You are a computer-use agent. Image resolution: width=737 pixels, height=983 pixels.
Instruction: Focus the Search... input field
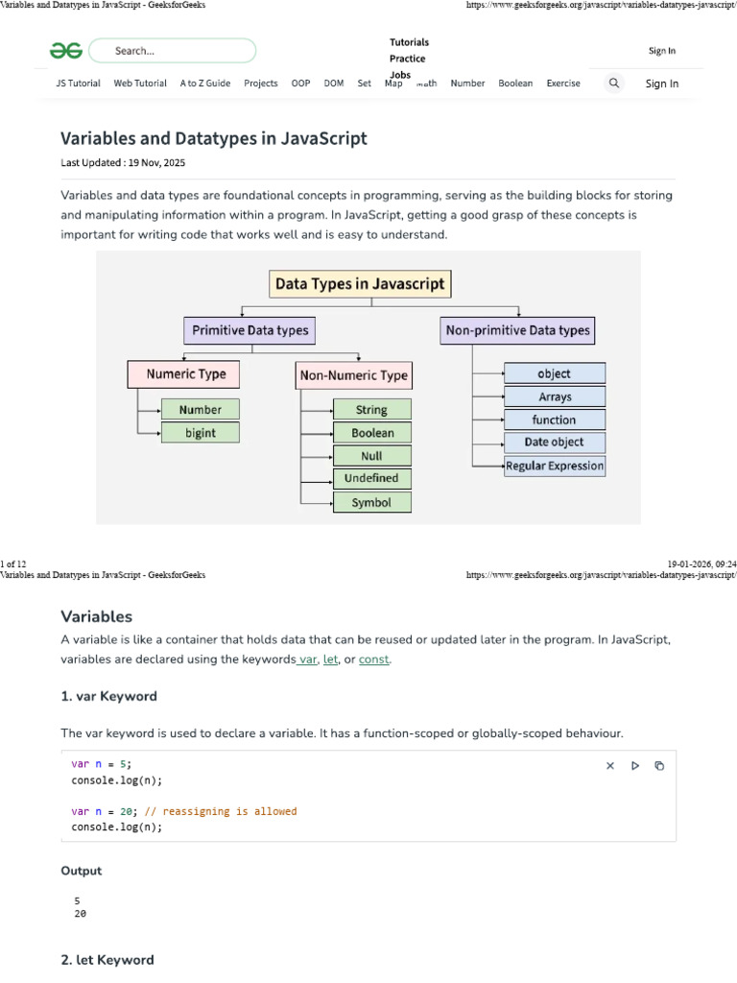pyautogui.click(x=173, y=51)
